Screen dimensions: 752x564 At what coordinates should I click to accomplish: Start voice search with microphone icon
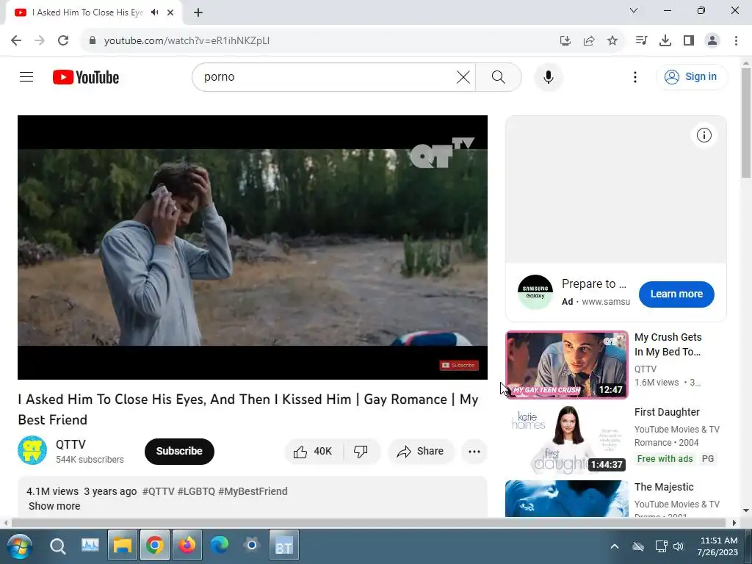[548, 76]
